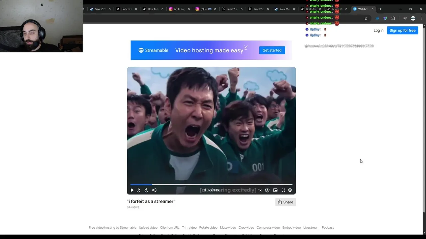Open the Rotate video link
The width and height of the screenshot is (426, 239).
tap(208, 228)
